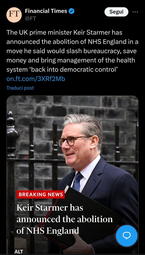Open the FT profile avatar
The image size is (145, 255).
click(14, 15)
